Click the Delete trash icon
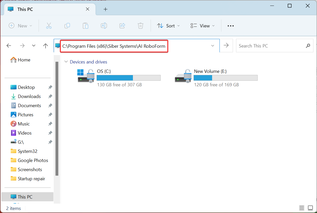The image size is (317, 213). coord(141,26)
